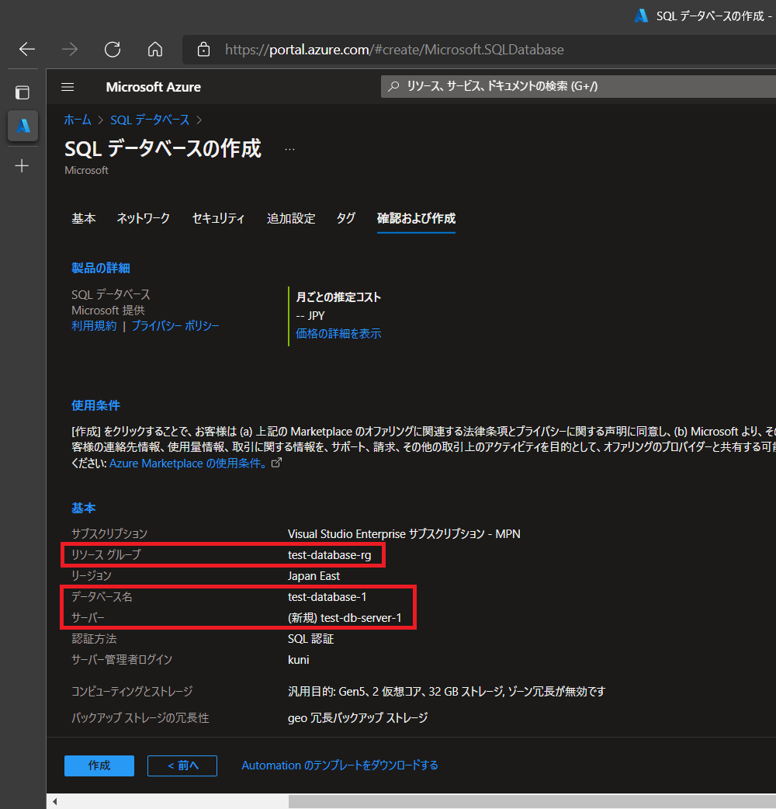Click the geo 冗長バックアップ ストレージ value
The image size is (776, 809).
click(x=358, y=717)
